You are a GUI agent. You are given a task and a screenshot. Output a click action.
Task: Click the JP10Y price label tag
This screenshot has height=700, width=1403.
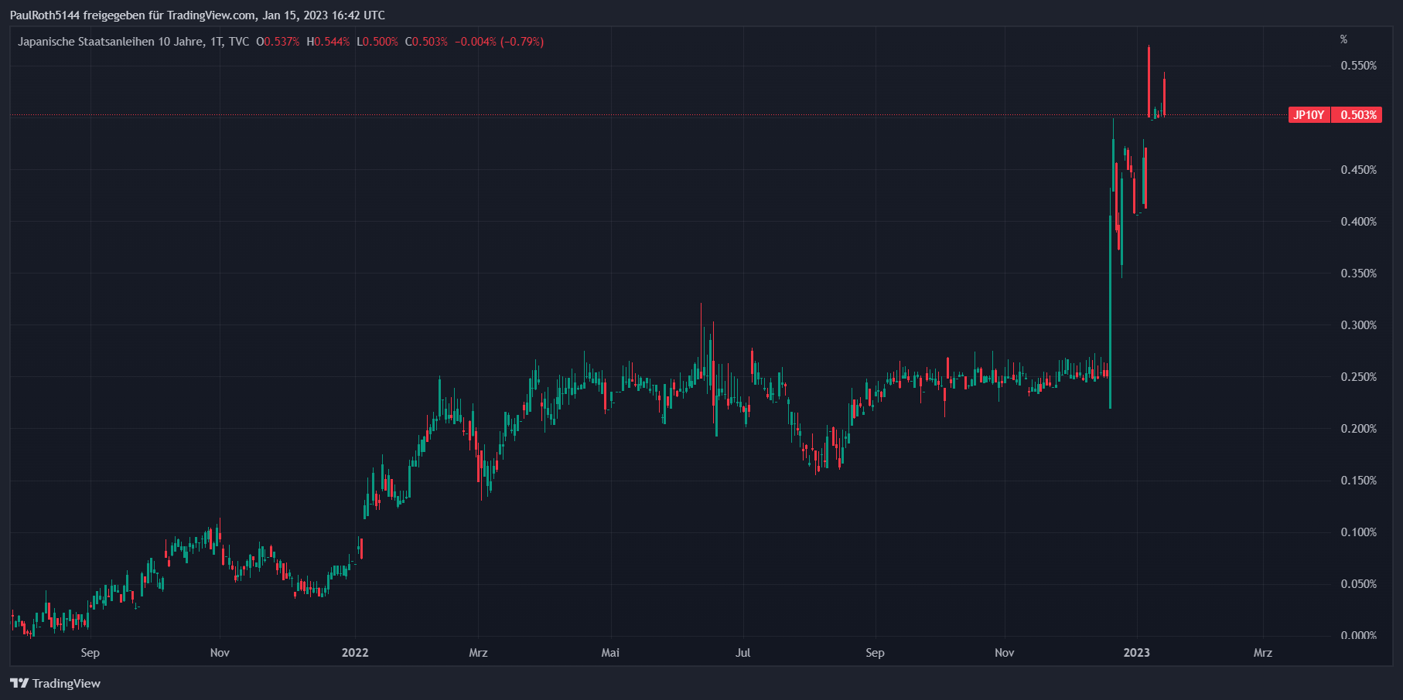[x=1309, y=115]
